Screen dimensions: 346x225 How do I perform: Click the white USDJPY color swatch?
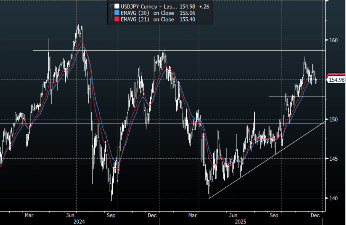coord(116,6)
